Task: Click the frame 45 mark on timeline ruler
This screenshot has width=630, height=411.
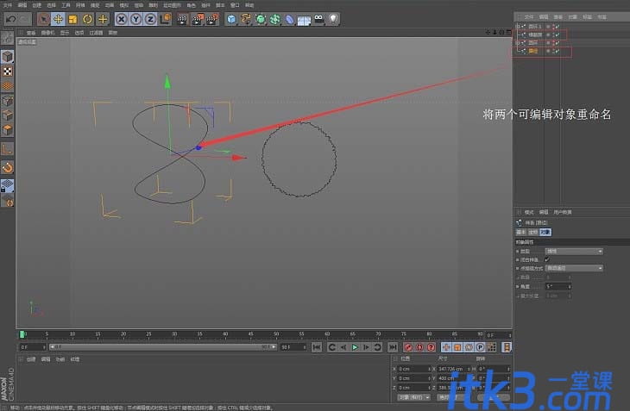Action: 251,334
